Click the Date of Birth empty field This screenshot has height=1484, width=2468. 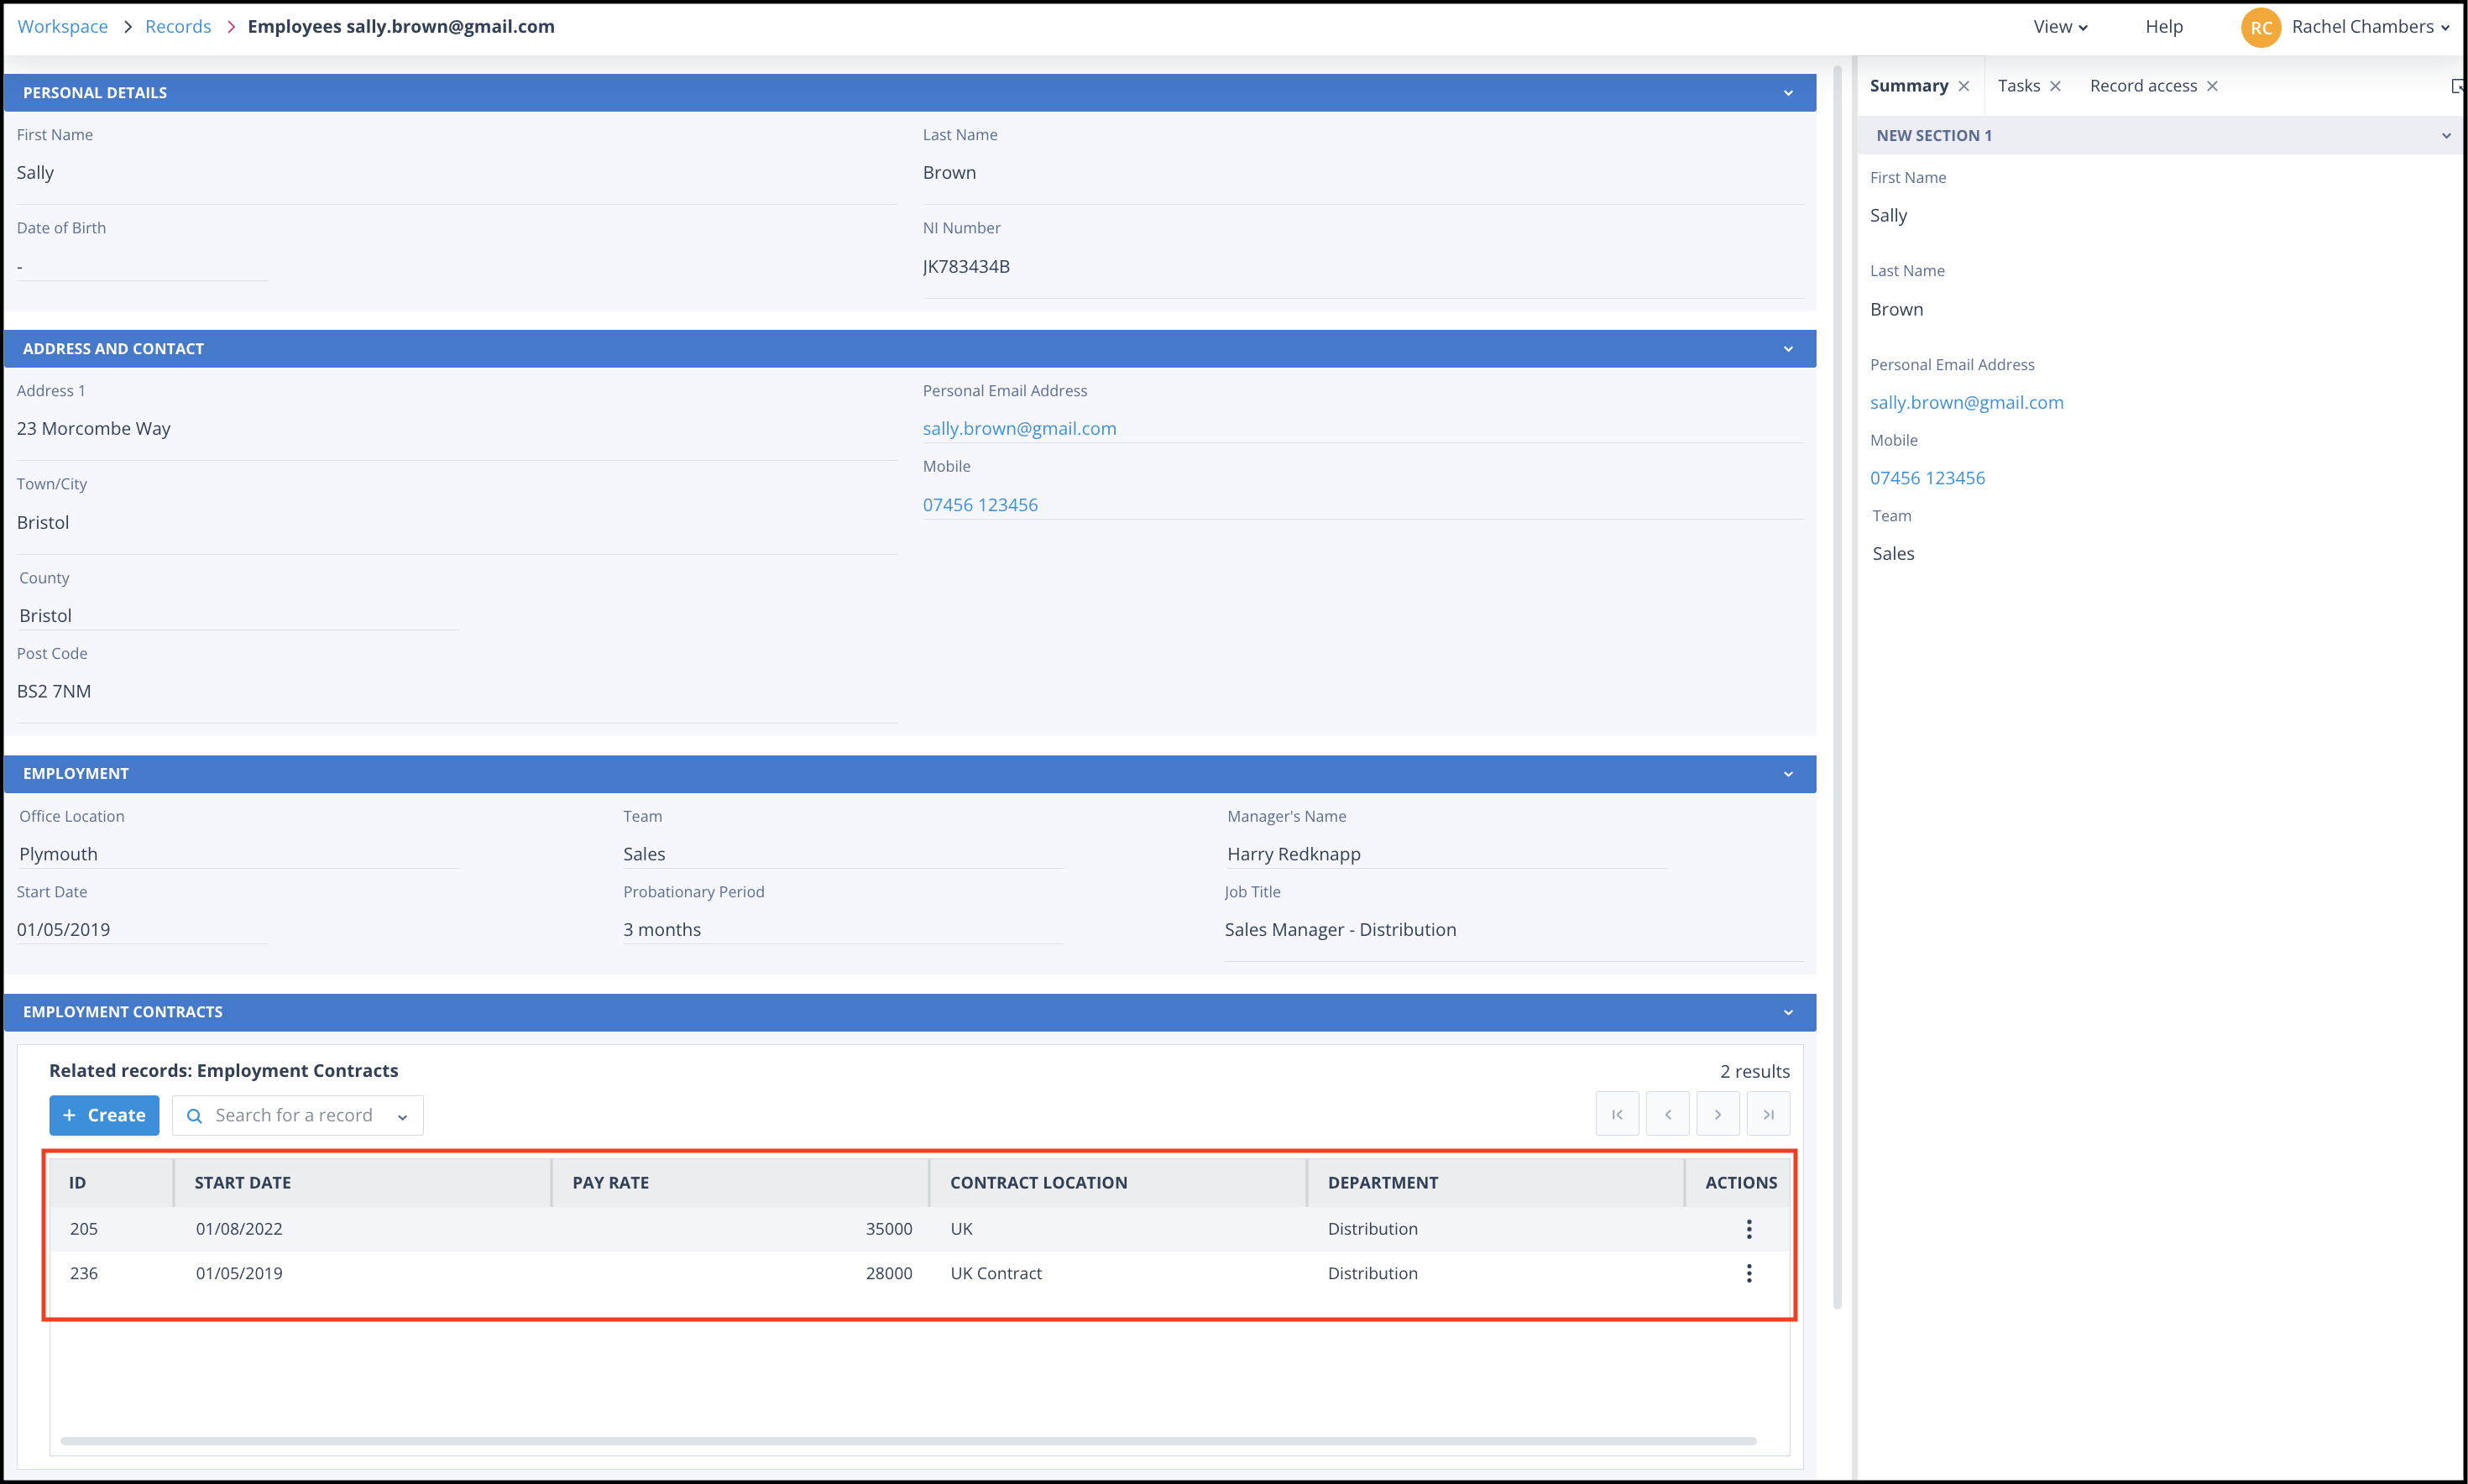tap(141, 267)
